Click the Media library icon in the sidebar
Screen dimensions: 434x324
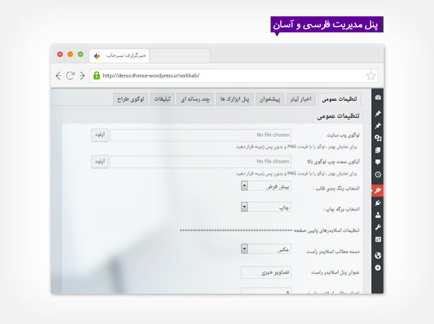click(378, 137)
